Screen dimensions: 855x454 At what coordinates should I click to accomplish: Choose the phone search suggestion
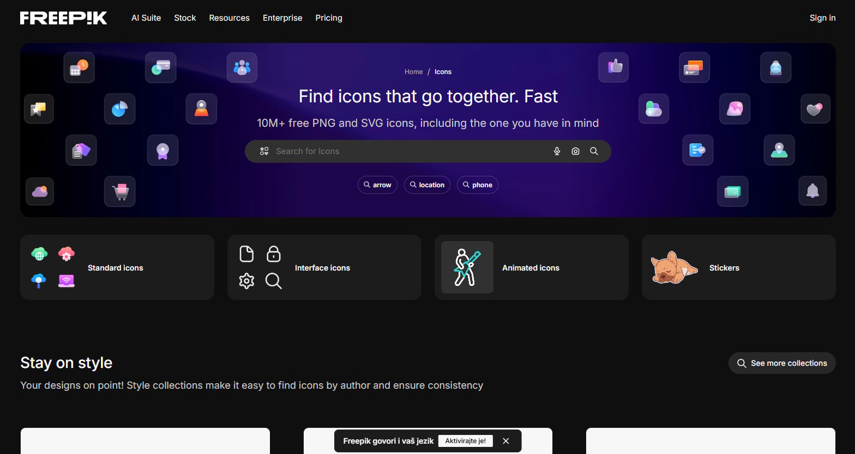coord(477,185)
